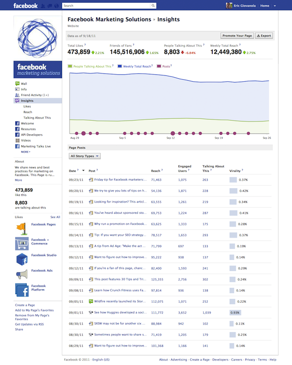The height and width of the screenshot is (365, 292).
Task: Click the search magnifier icon
Action: [153, 5]
